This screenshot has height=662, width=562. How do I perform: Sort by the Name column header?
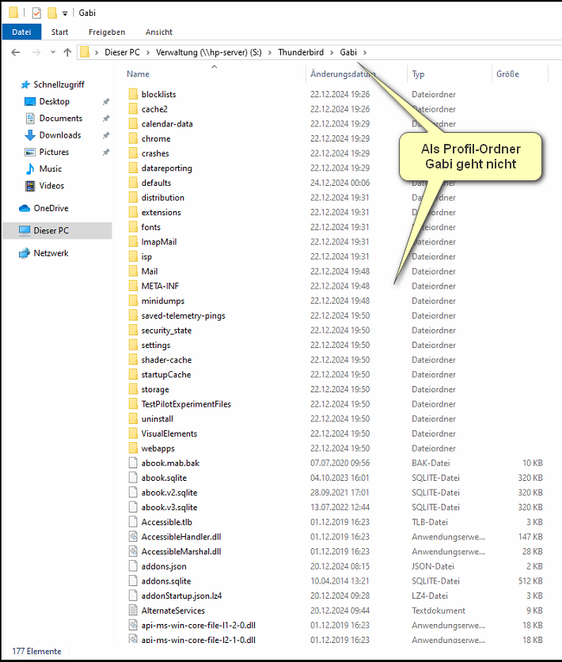click(139, 74)
